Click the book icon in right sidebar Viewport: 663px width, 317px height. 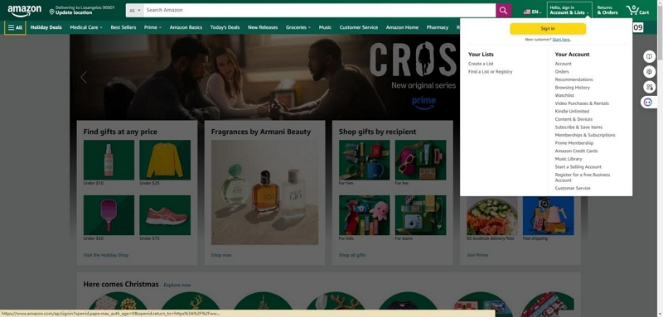point(649,56)
